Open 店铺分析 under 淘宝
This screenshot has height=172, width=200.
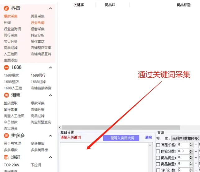tap(38, 109)
